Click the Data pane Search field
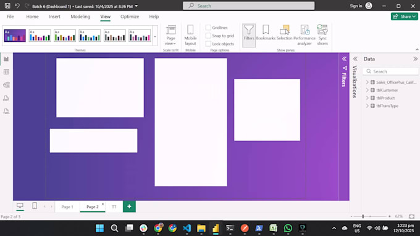Image resolution: width=420 pixels, height=236 pixels. coord(390,71)
